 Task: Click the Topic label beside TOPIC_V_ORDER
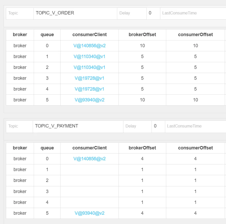click(13, 13)
